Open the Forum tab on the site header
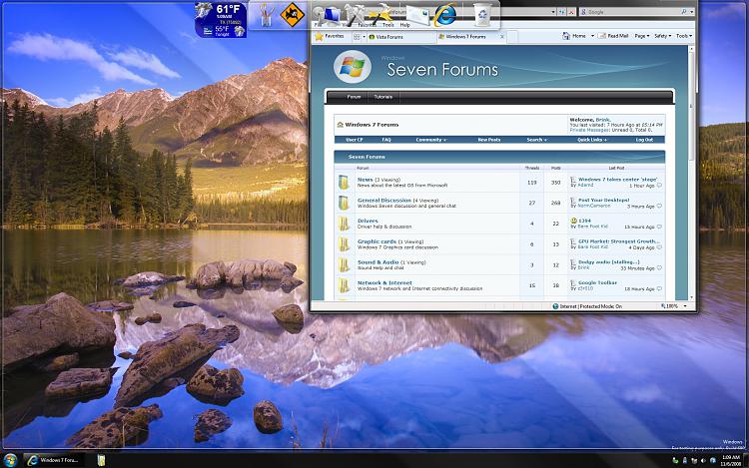This screenshot has height=468, width=749. [354, 97]
